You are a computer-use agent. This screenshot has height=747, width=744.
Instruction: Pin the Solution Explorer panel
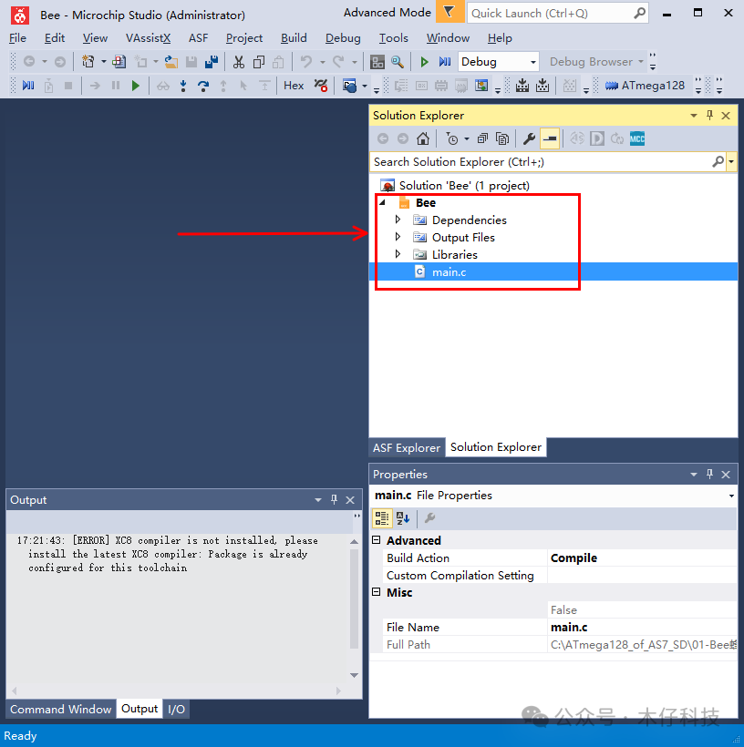[709, 116]
